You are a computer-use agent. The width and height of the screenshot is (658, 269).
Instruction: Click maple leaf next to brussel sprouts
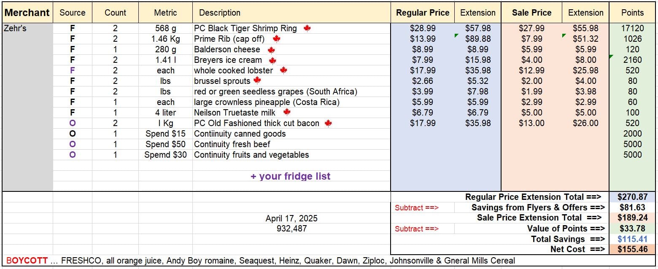coord(257,80)
